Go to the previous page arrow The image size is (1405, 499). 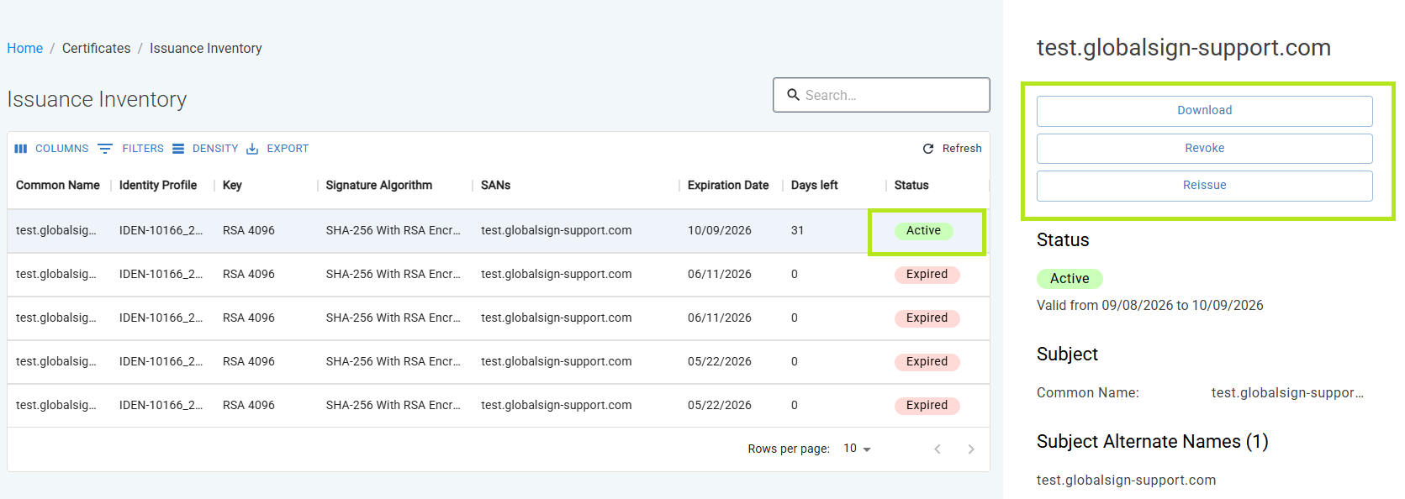coord(938,449)
